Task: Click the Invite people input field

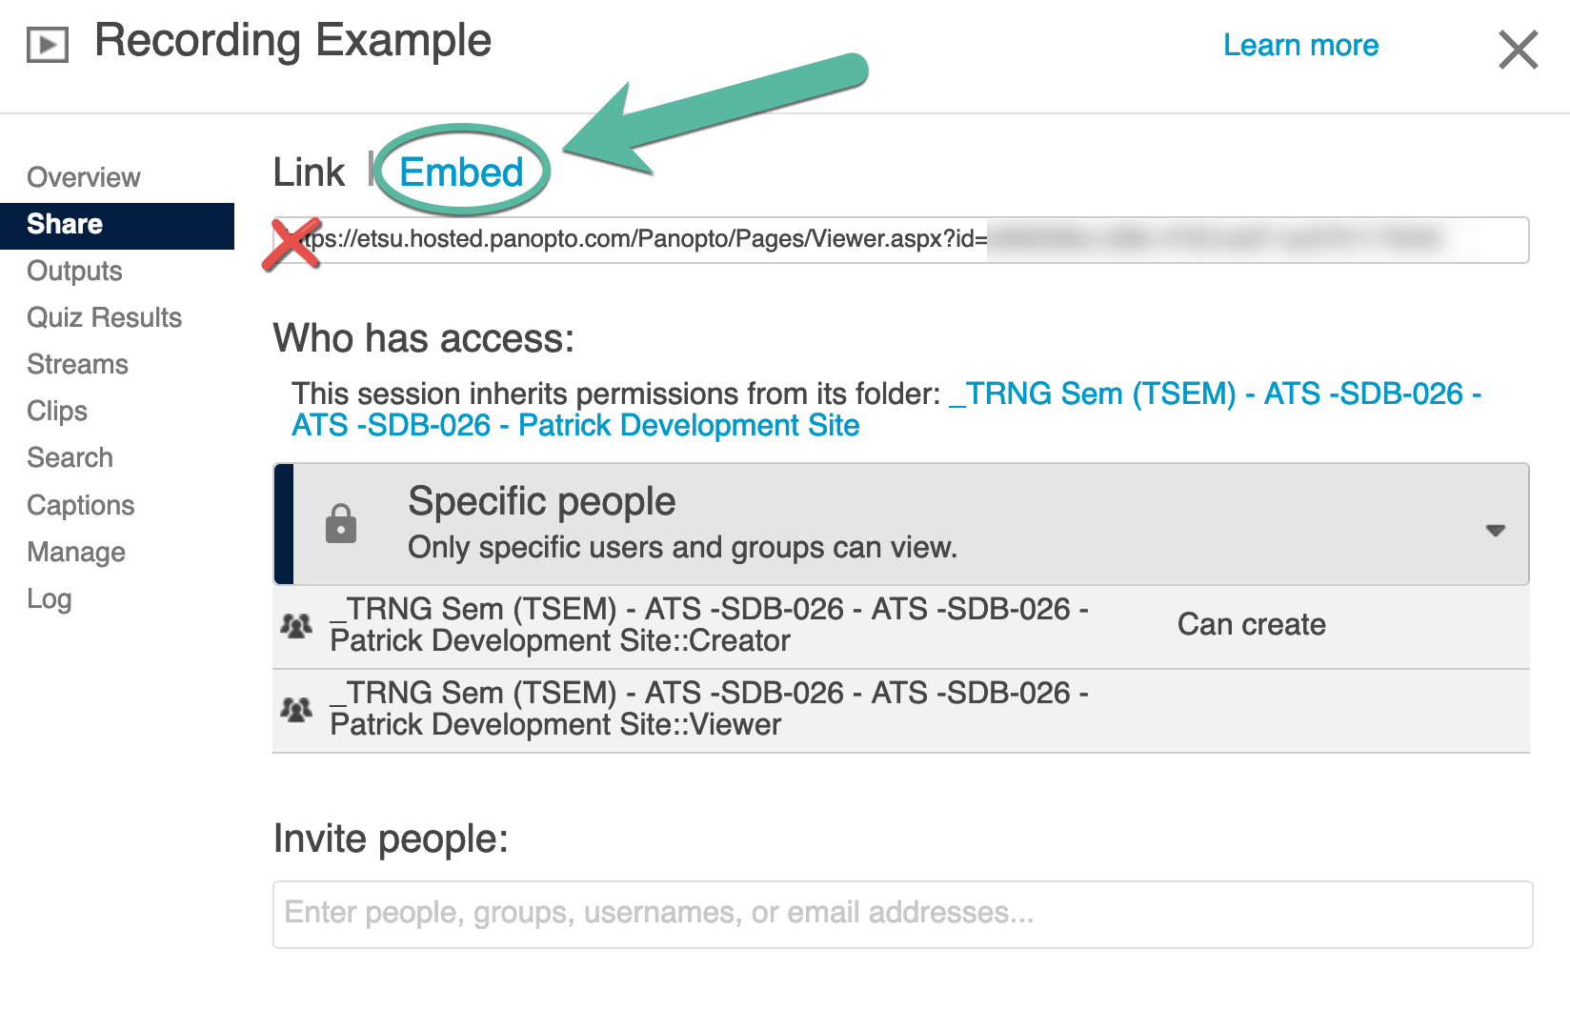Action: pyautogui.click(x=901, y=914)
